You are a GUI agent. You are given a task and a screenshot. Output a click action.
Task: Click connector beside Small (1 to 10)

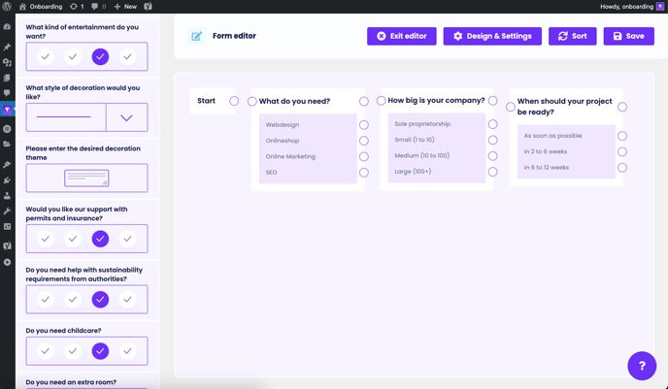(493, 140)
